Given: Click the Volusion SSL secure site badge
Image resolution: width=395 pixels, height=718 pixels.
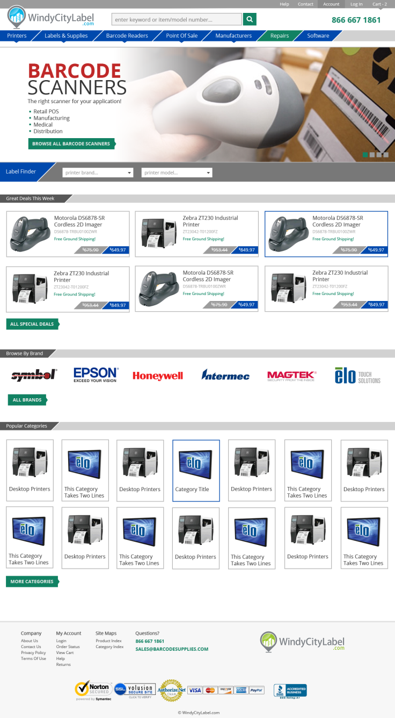Looking at the screenshot, I should [135, 690].
